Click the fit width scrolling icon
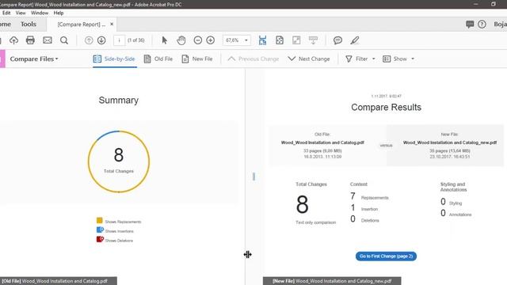507x285 pixels. click(262, 40)
